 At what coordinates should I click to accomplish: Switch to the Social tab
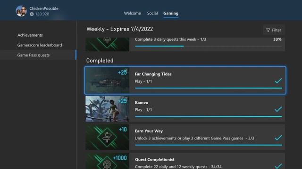(x=152, y=13)
